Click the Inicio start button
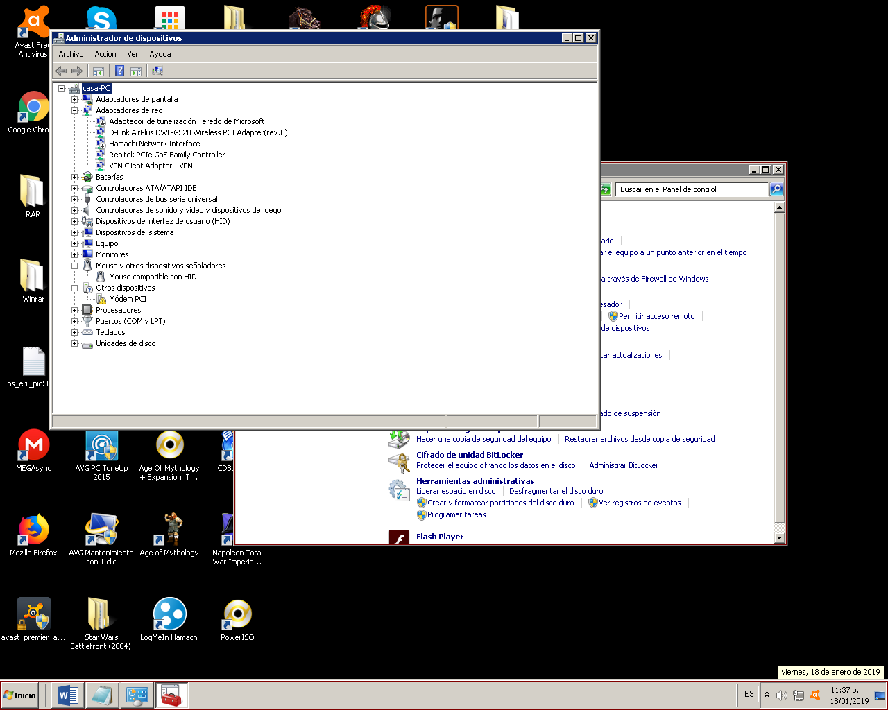 [x=20, y=695]
